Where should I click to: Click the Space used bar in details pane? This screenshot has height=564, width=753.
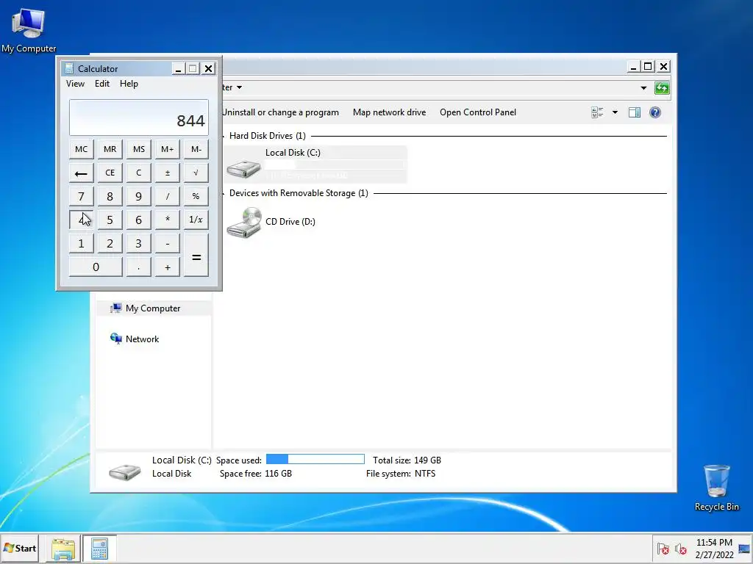point(315,460)
